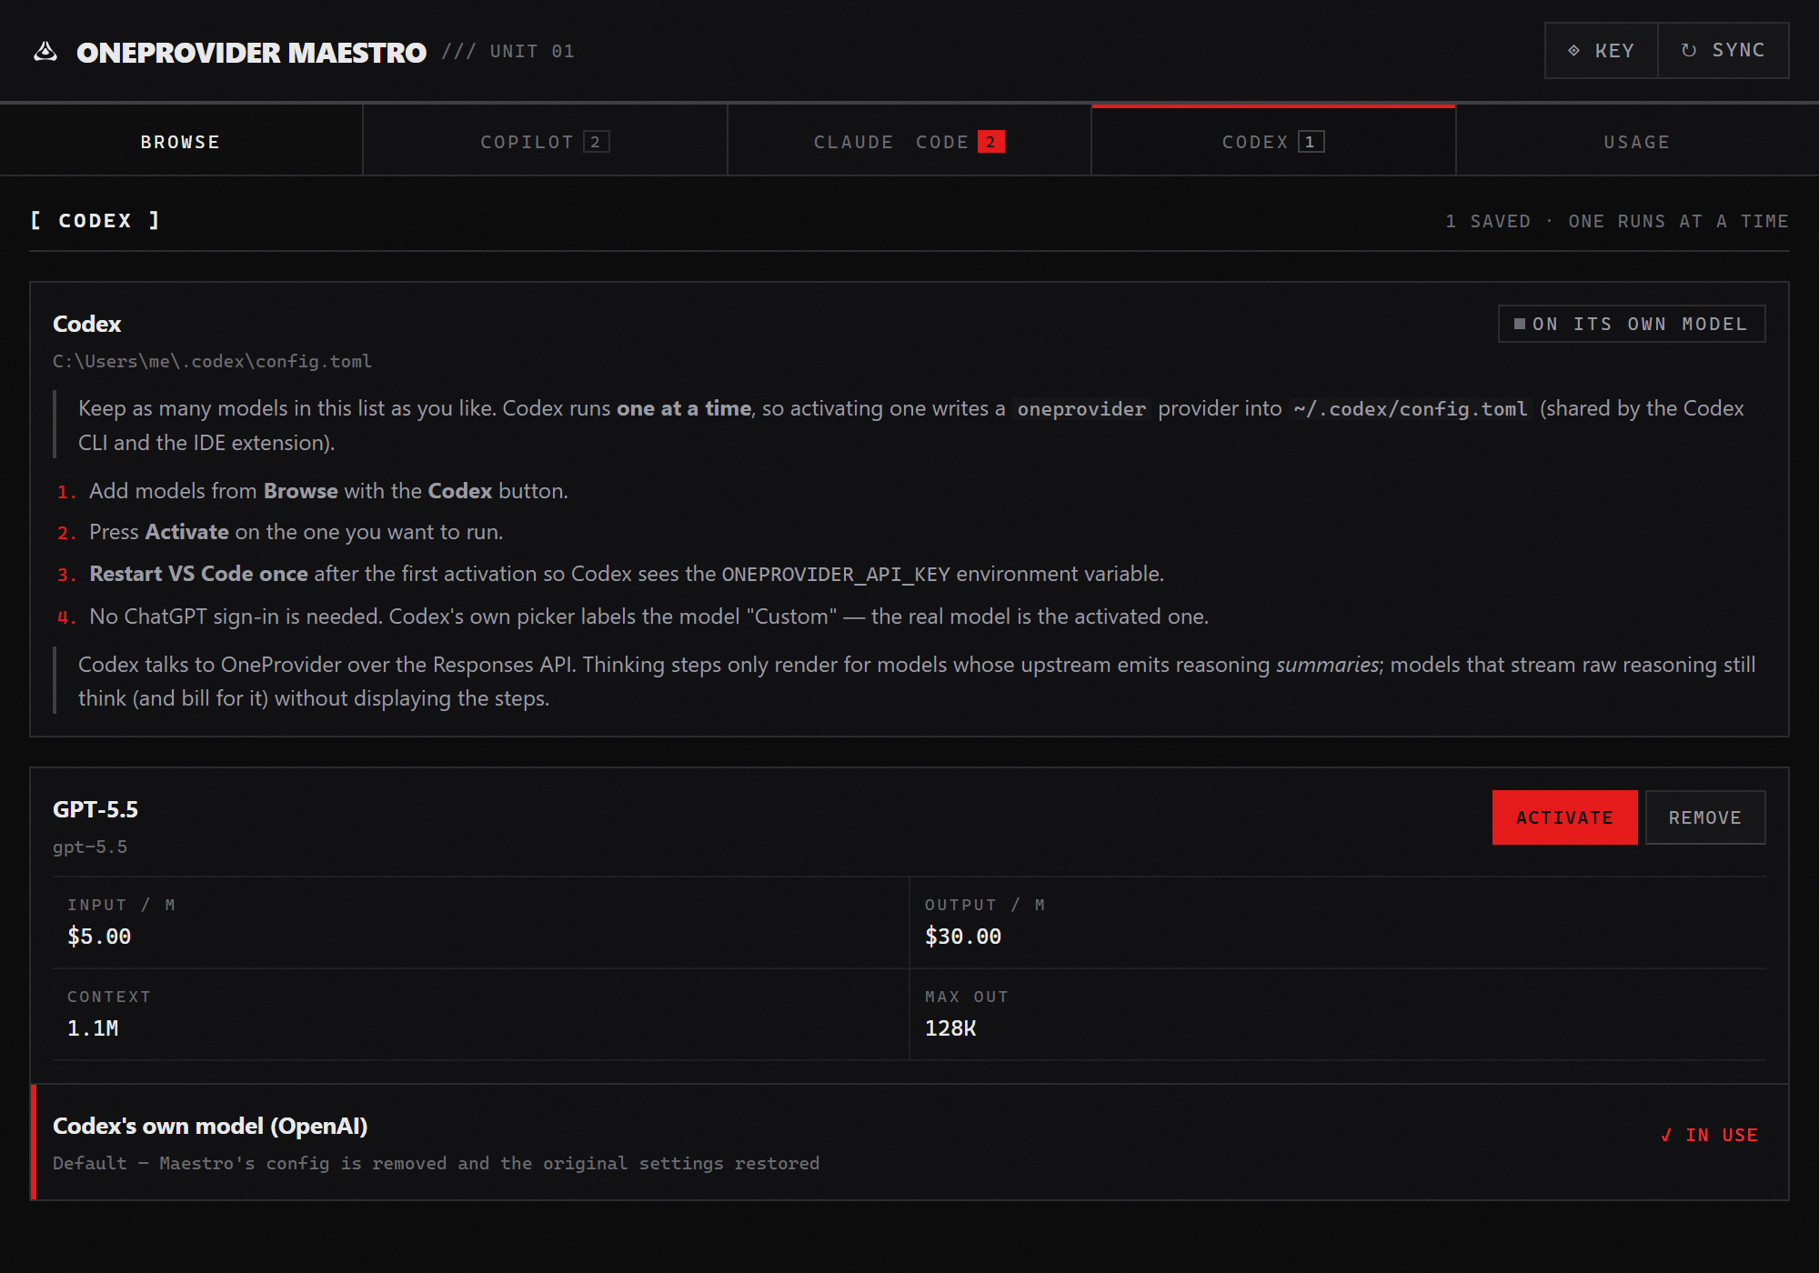This screenshot has width=1819, height=1273.
Task: Switch to the Browse tab
Action: (x=181, y=142)
